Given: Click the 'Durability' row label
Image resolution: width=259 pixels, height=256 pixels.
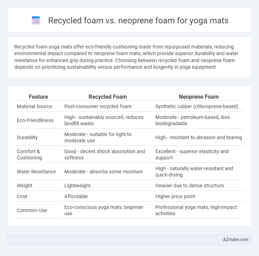Looking at the screenshot, I should [x=27, y=137].
